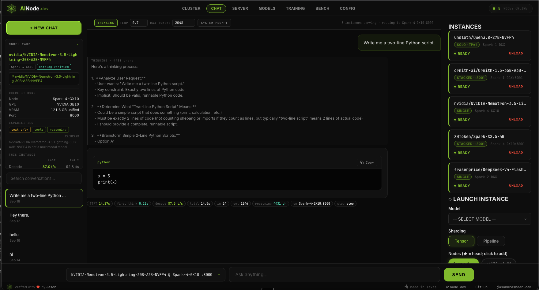Screen dimensions: 539x290
Task: Open the BENCH tab
Action: (322, 9)
